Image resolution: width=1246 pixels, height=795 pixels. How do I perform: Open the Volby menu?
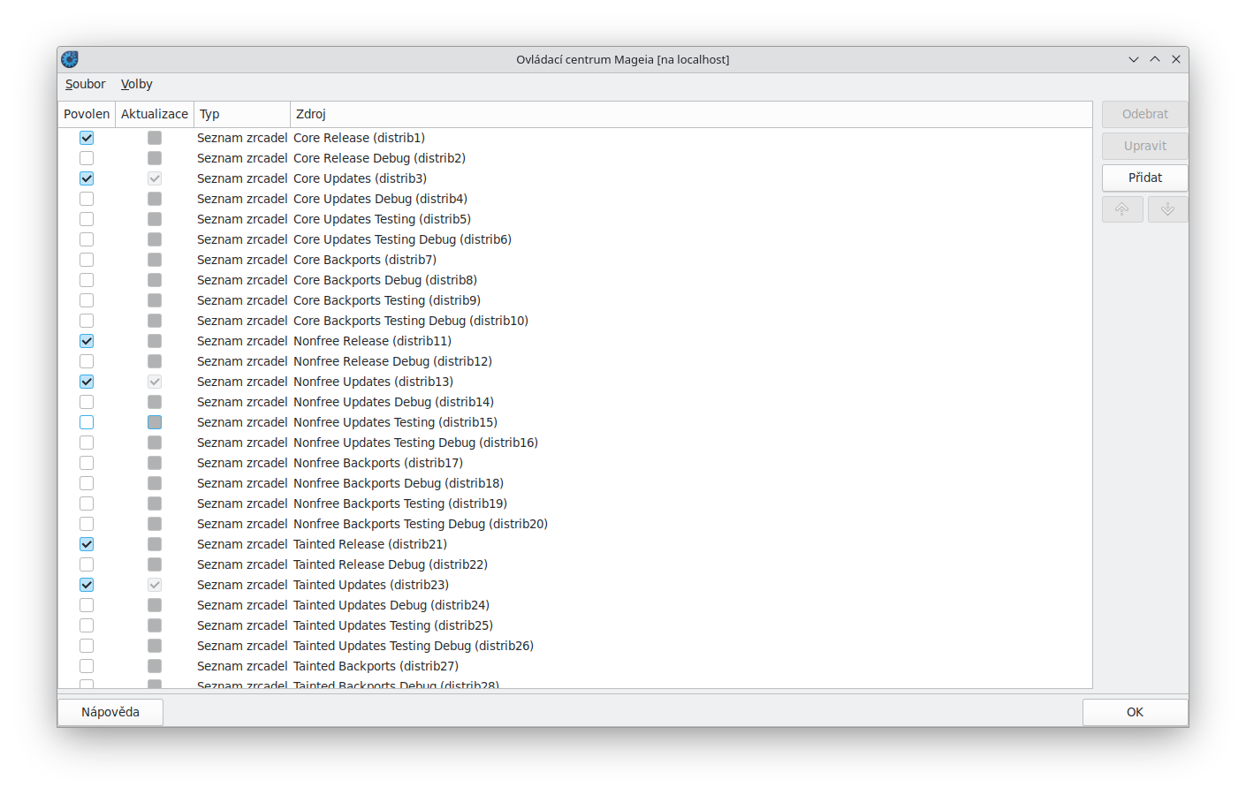tap(136, 84)
